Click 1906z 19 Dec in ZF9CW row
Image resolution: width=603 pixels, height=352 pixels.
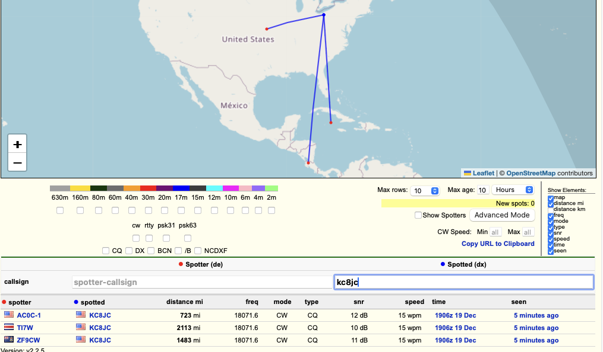point(455,340)
